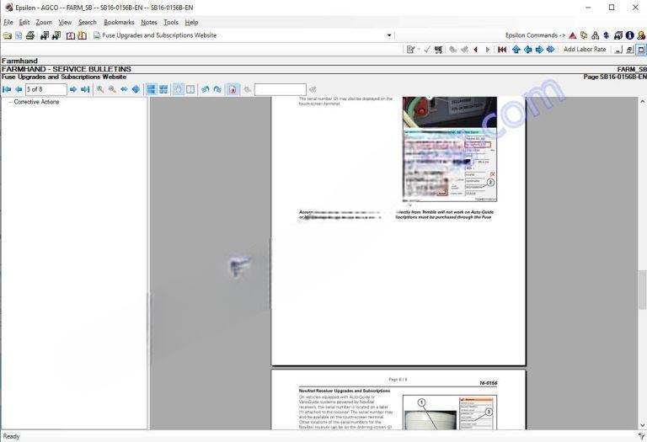
Task: Click the zoom out magnifier icon
Action: click(112, 89)
